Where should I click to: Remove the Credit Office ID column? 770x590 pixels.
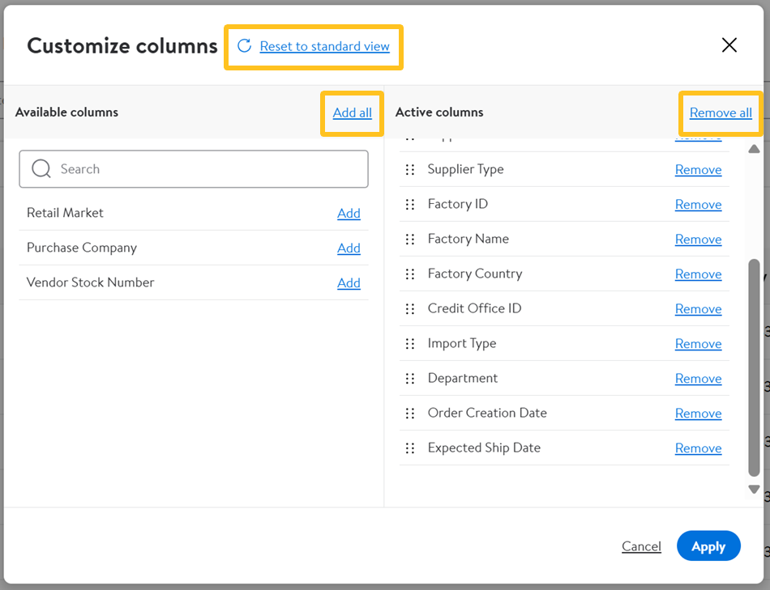tap(698, 309)
